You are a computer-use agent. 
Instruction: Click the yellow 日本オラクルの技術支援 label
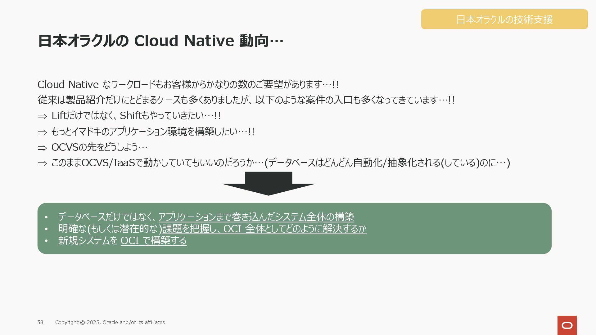click(x=504, y=19)
